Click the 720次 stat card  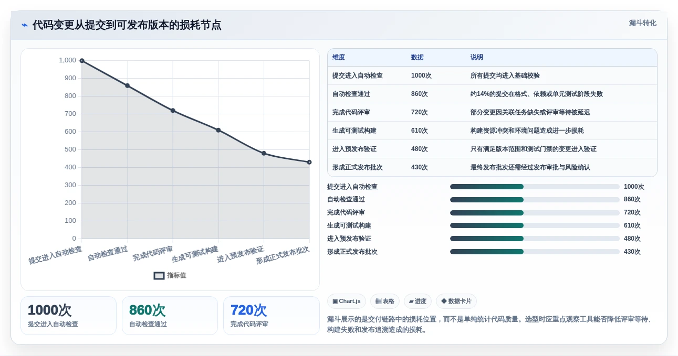point(271,316)
